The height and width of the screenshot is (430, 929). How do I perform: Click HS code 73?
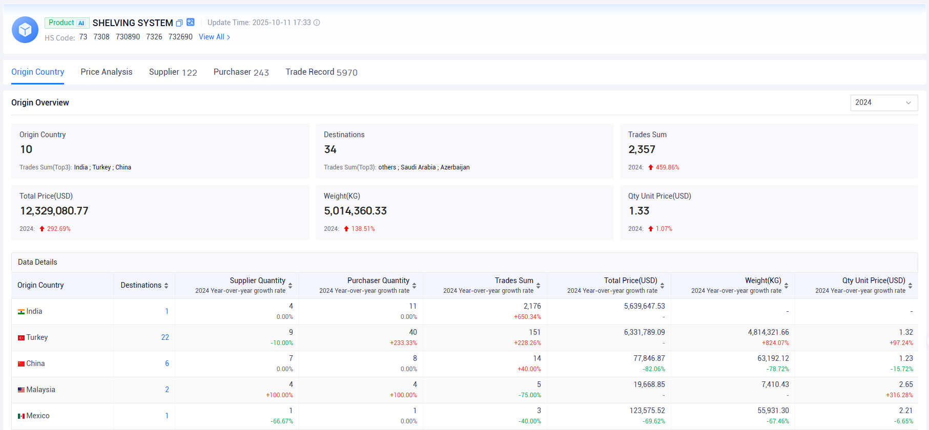click(83, 37)
